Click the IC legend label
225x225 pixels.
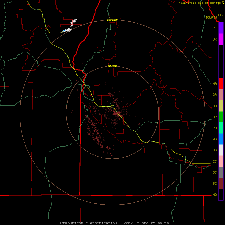tap(214, 161)
